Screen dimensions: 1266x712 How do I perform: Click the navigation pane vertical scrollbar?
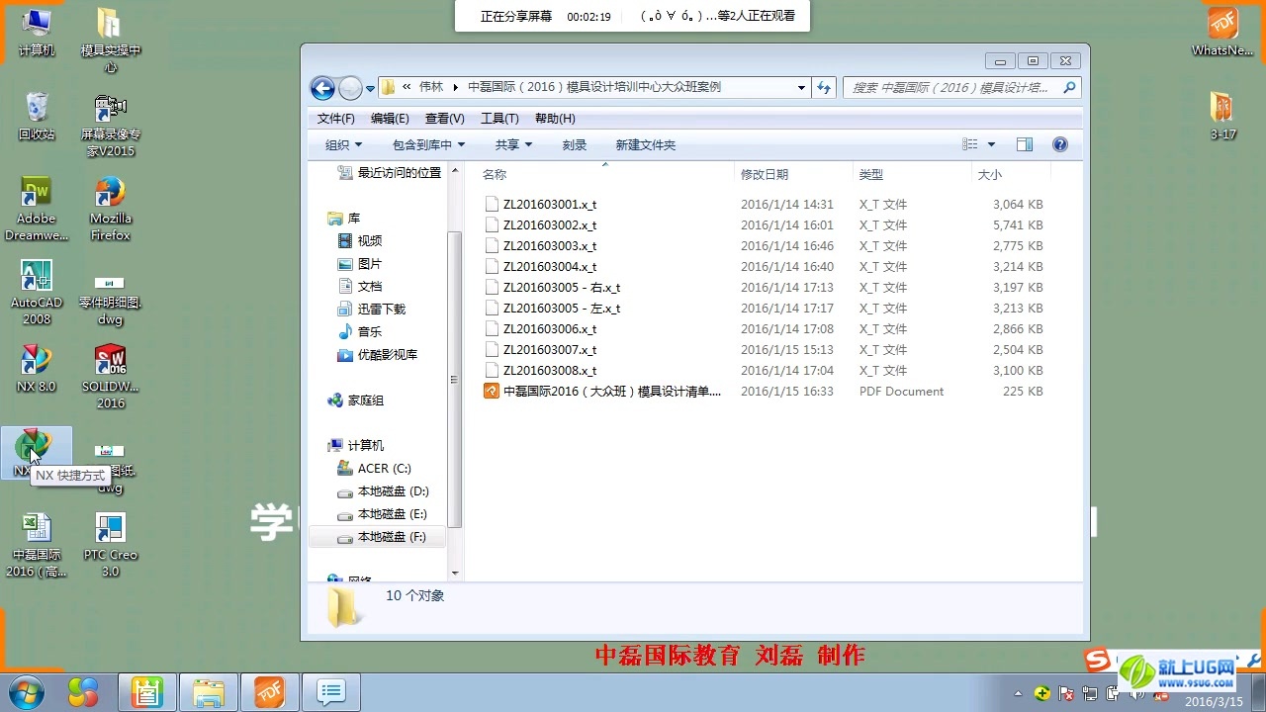click(455, 379)
